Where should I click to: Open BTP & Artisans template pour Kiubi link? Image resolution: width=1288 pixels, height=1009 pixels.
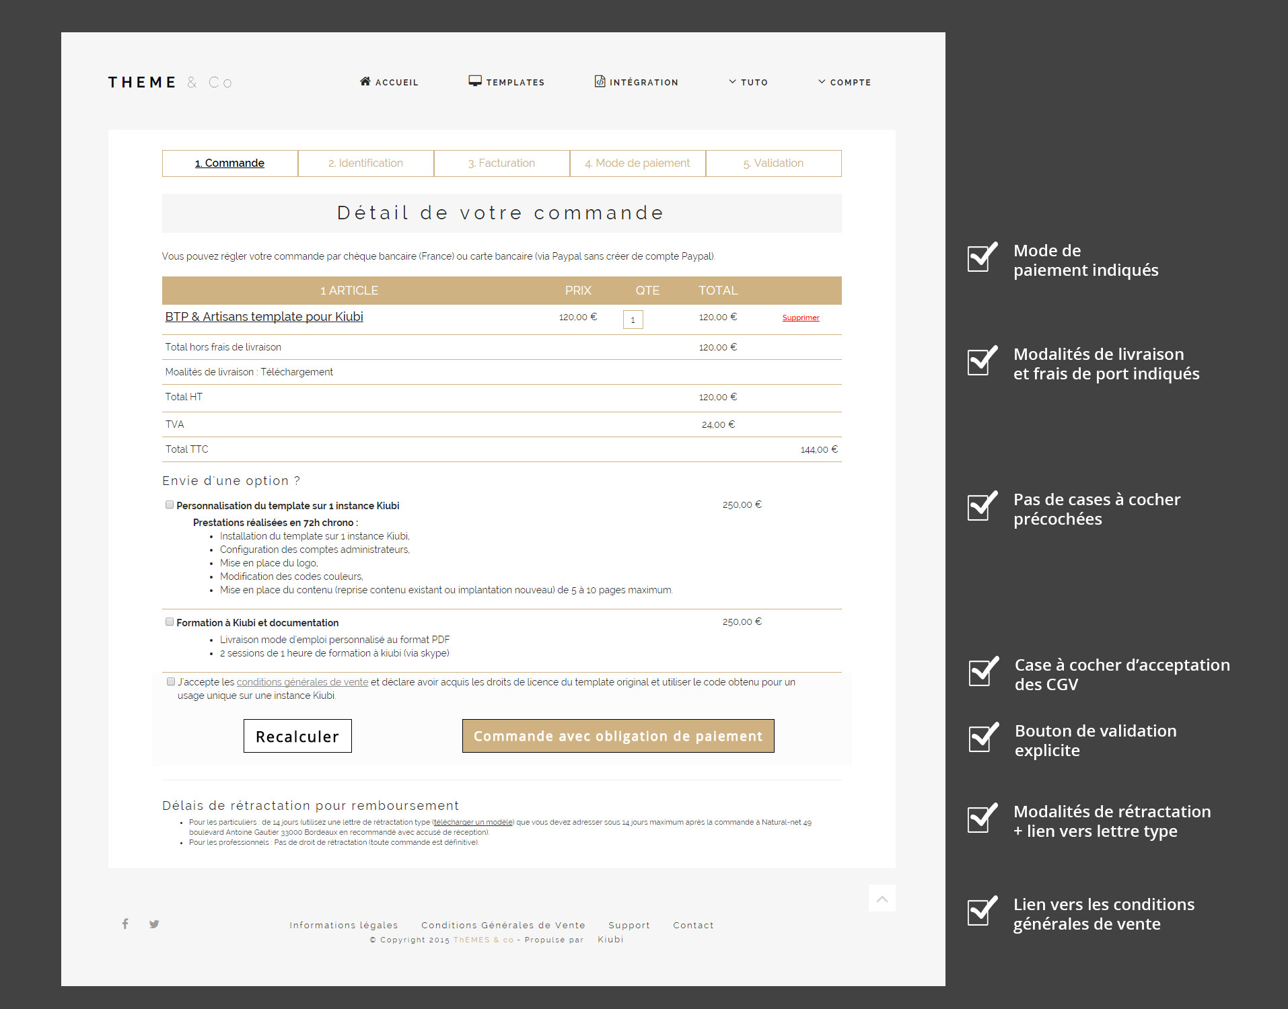coord(264,317)
